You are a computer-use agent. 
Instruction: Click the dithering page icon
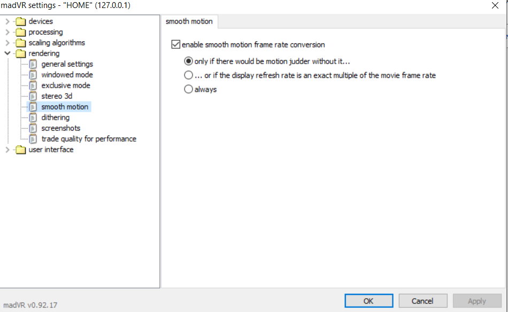pyautogui.click(x=33, y=118)
